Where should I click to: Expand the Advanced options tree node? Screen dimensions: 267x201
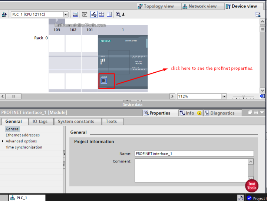coord(3,141)
